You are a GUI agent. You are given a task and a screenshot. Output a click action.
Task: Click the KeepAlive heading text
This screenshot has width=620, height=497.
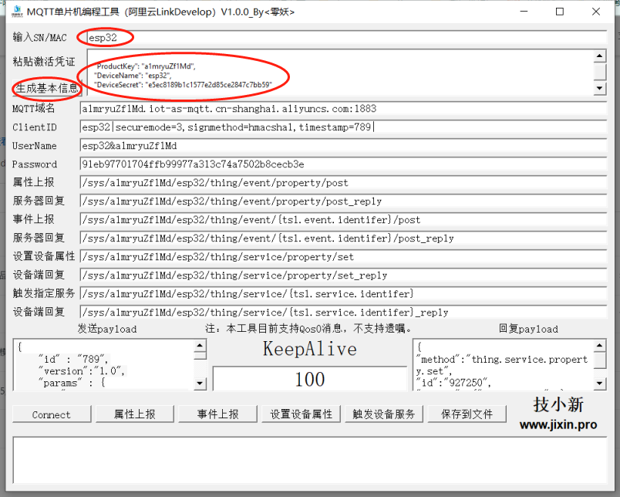click(310, 349)
